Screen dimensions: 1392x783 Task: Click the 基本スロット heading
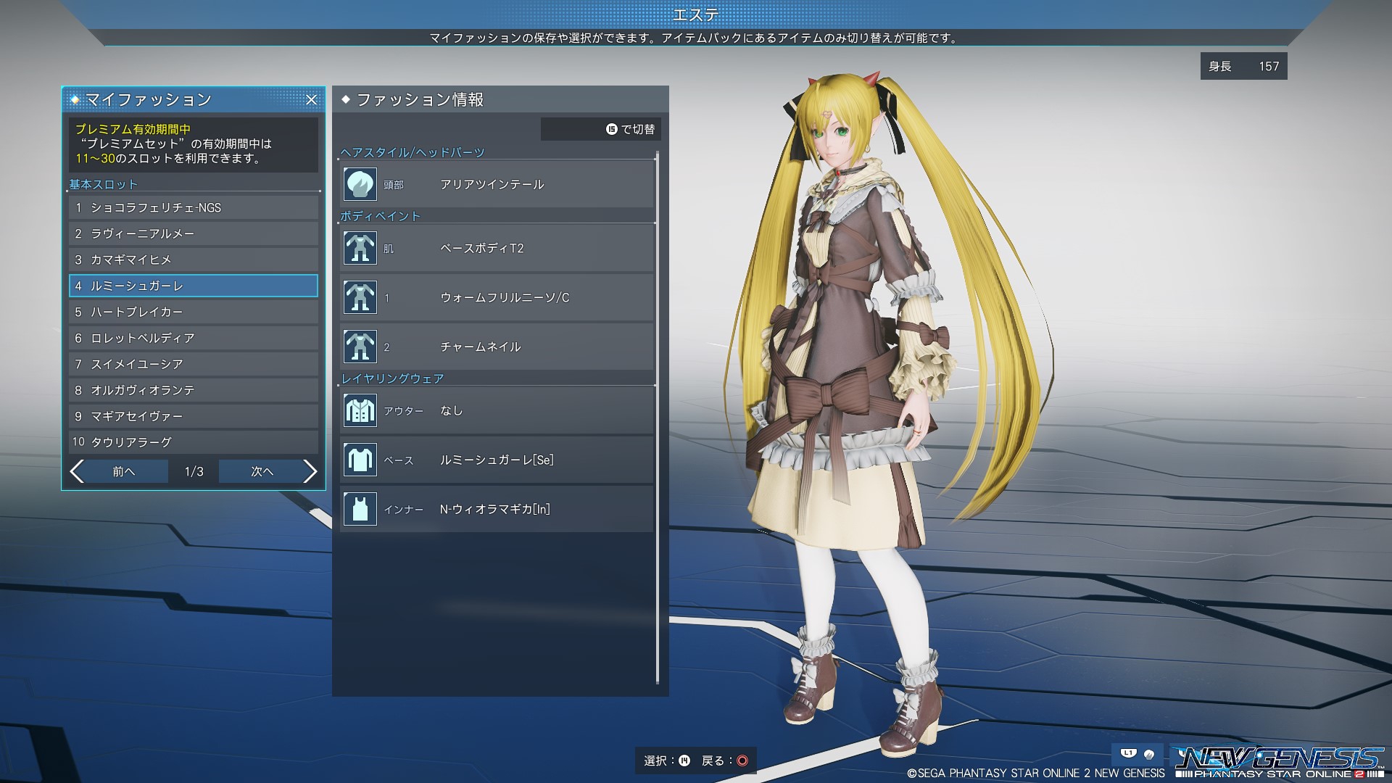tap(103, 184)
